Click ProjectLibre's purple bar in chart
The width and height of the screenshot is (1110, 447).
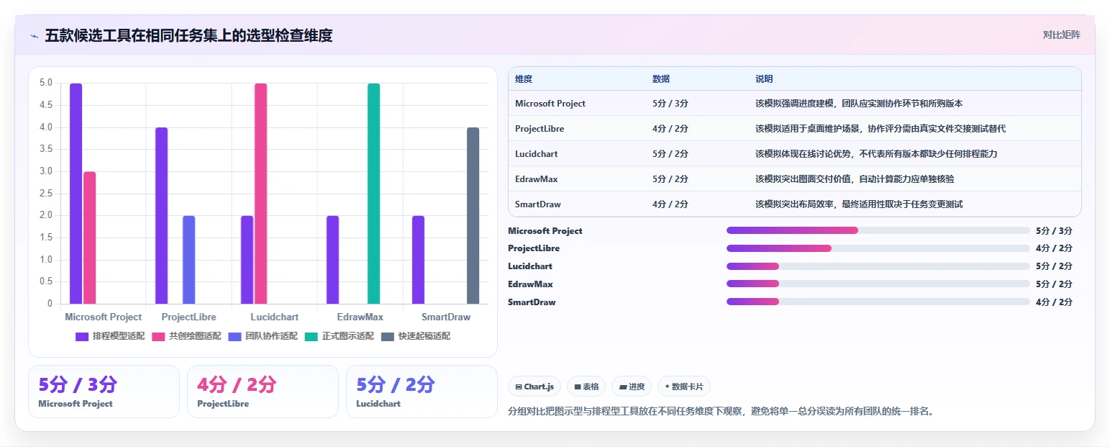coord(161,216)
